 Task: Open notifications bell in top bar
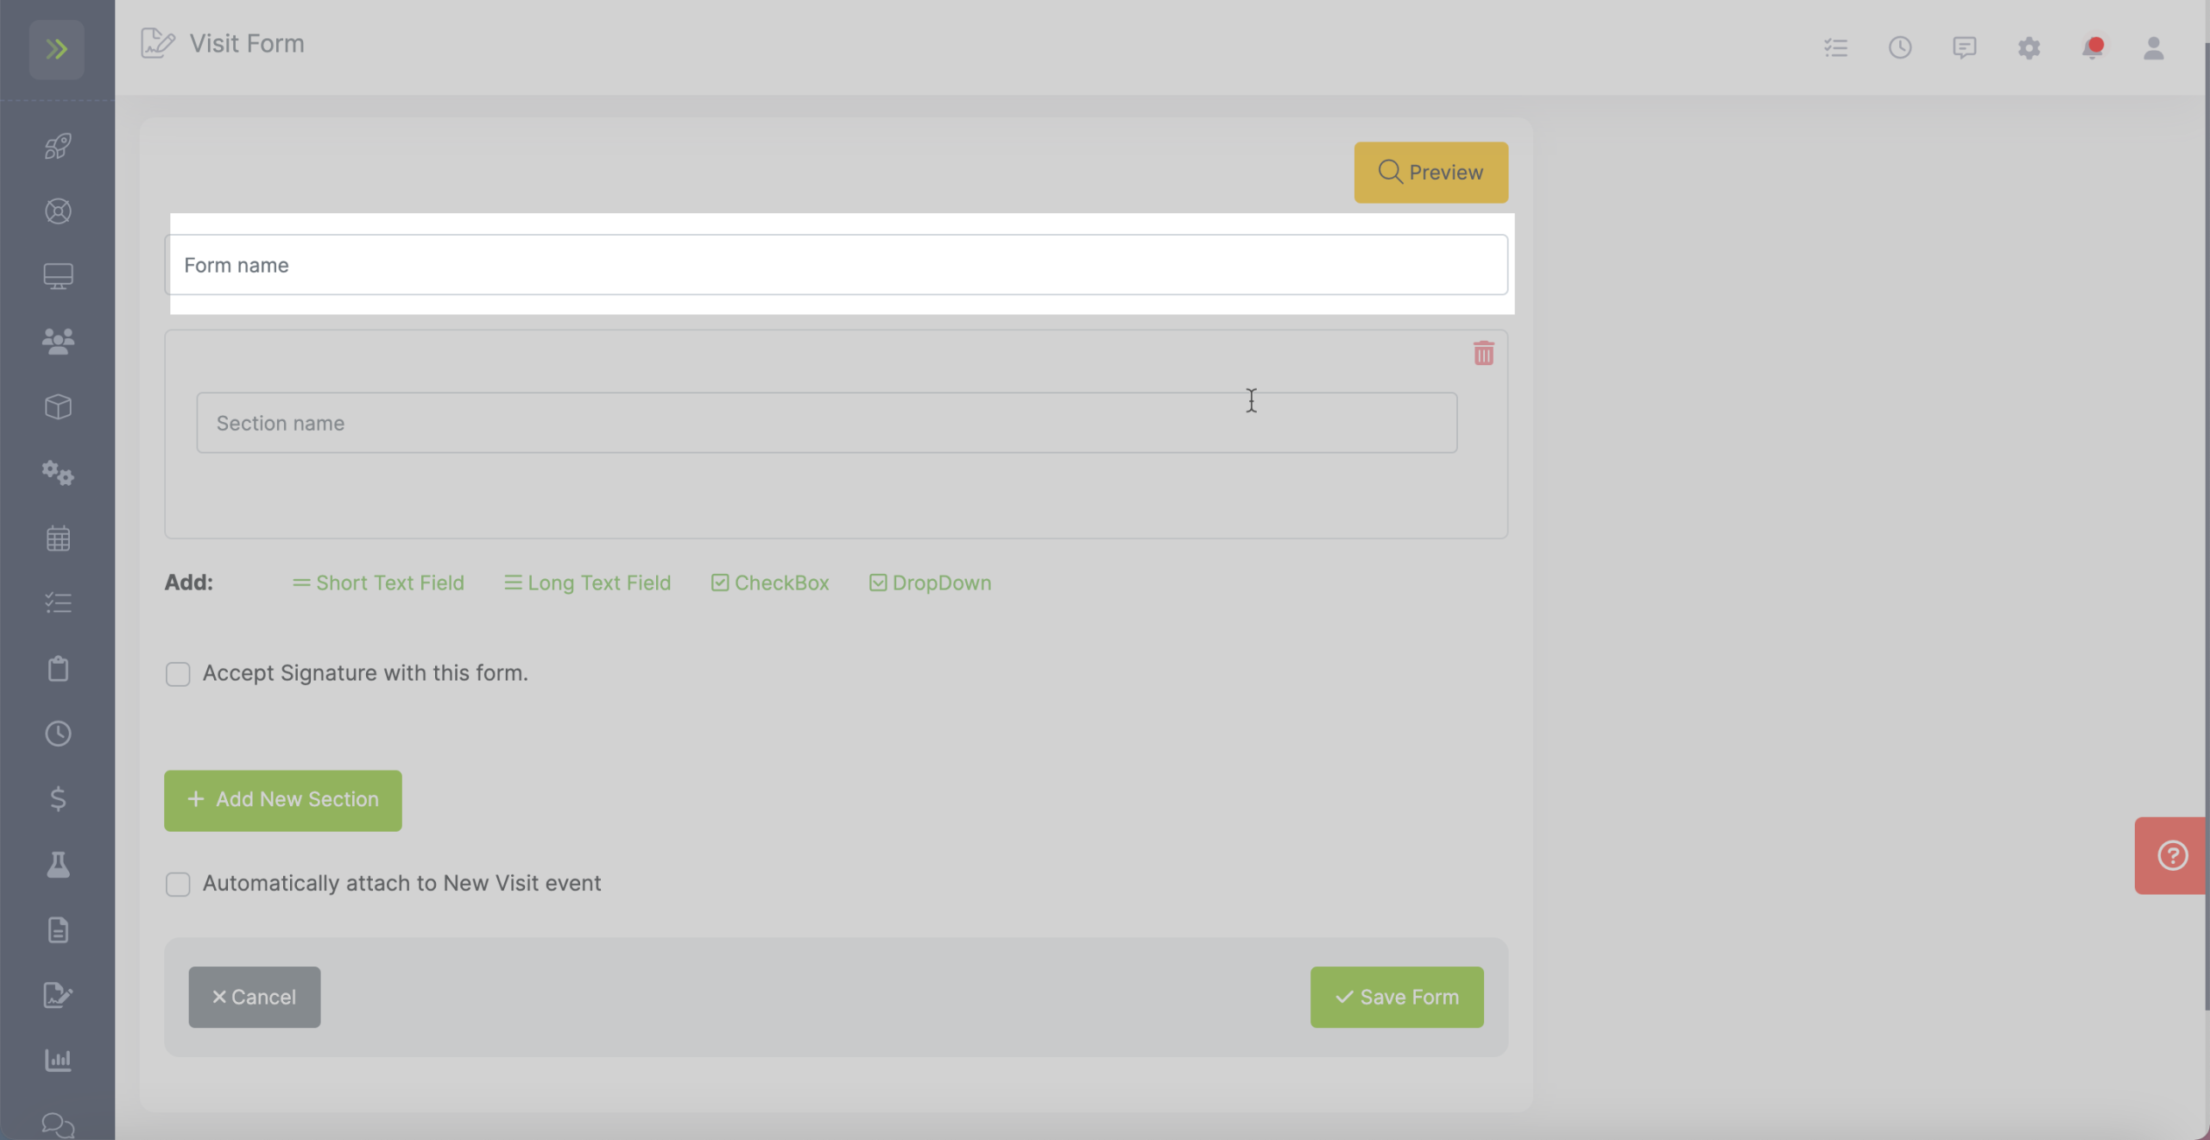[x=2092, y=47]
